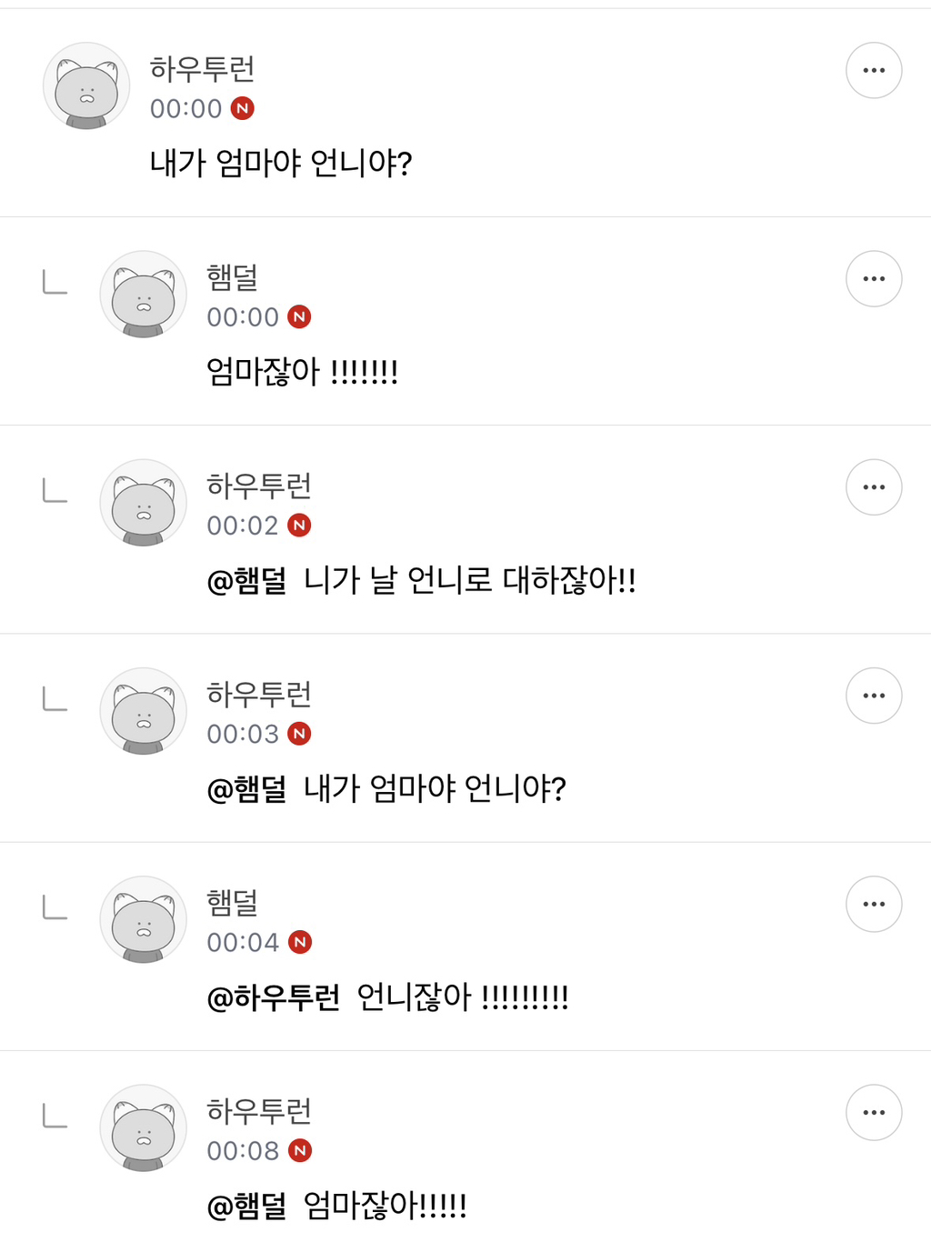Click reply arrow icon beside 00:03 reply
931x1242 pixels.
tap(55, 699)
